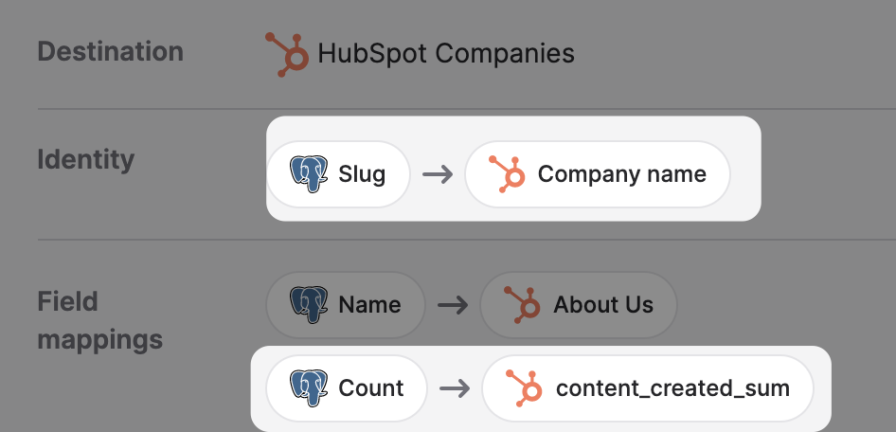896x432 pixels.
Task: Click the HubSpot icon in content_created_sum pill
Action: tap(525, 388)
